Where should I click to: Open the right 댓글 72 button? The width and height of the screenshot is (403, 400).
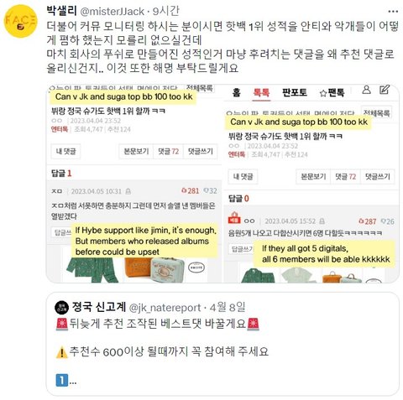pos(346,176)
